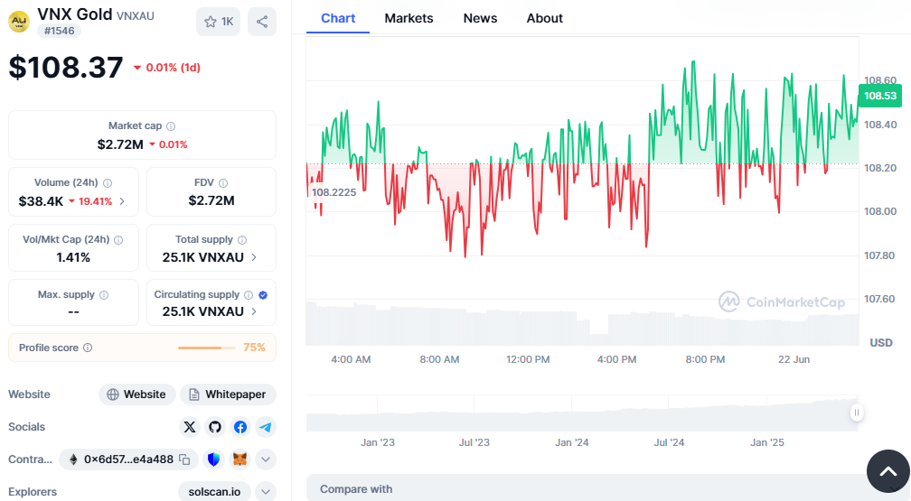The image size is (911, 501).
Task: Click the #1546 rank badge
Action: [x=60, y=31]
